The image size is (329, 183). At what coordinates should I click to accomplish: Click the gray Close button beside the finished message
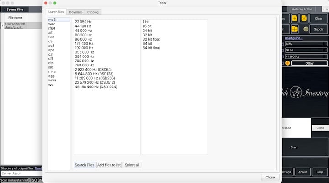320,128
